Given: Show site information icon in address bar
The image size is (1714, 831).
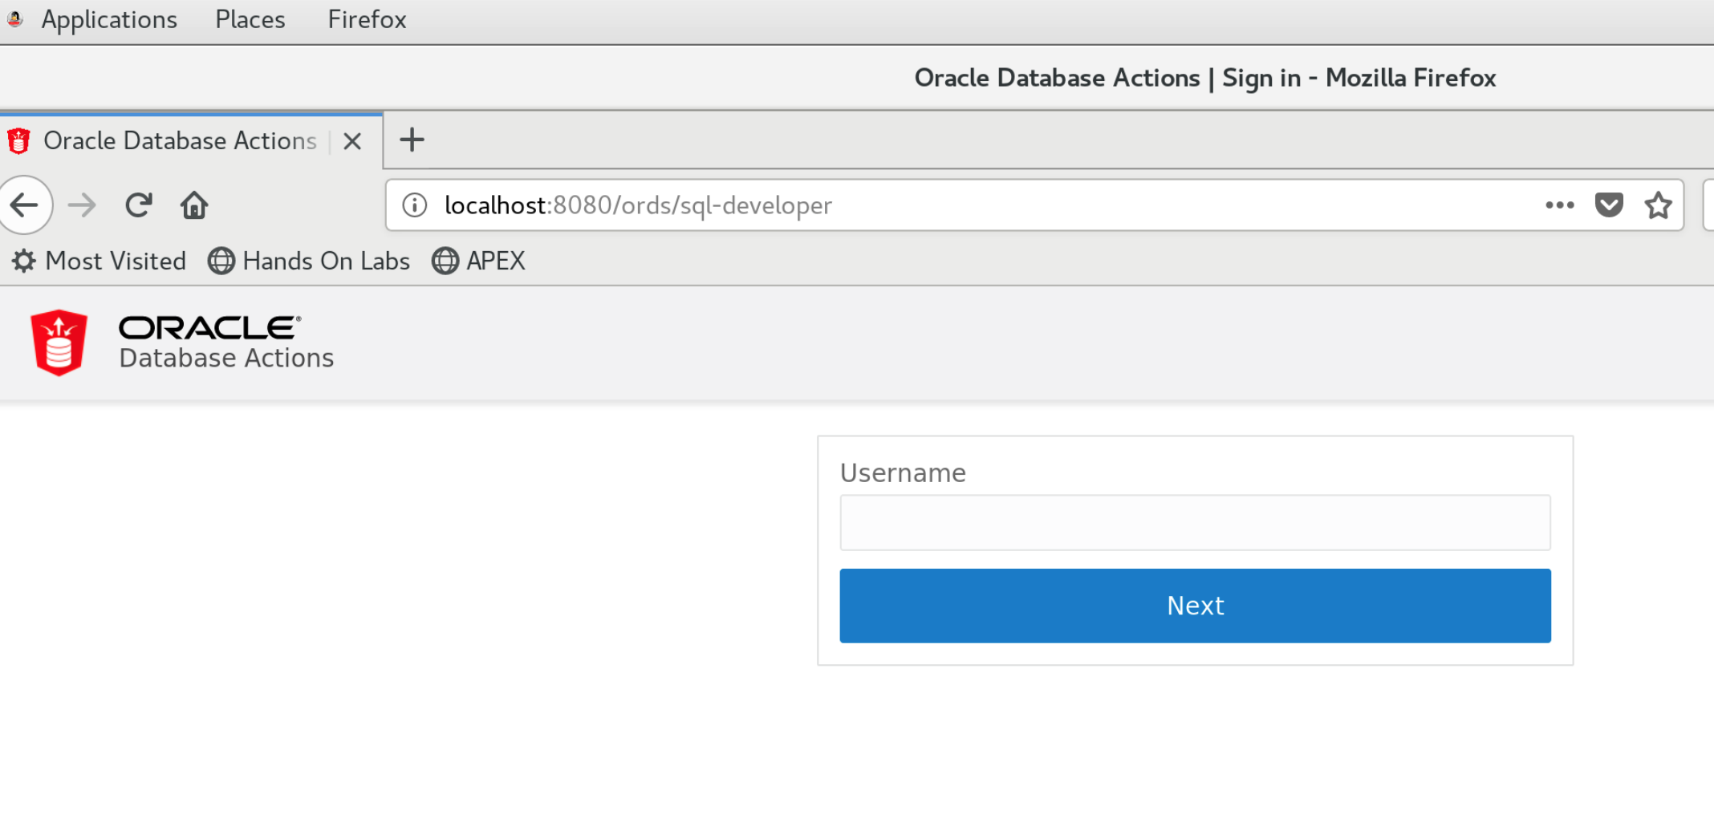Looking at the screenshot, I should (415, 205).
